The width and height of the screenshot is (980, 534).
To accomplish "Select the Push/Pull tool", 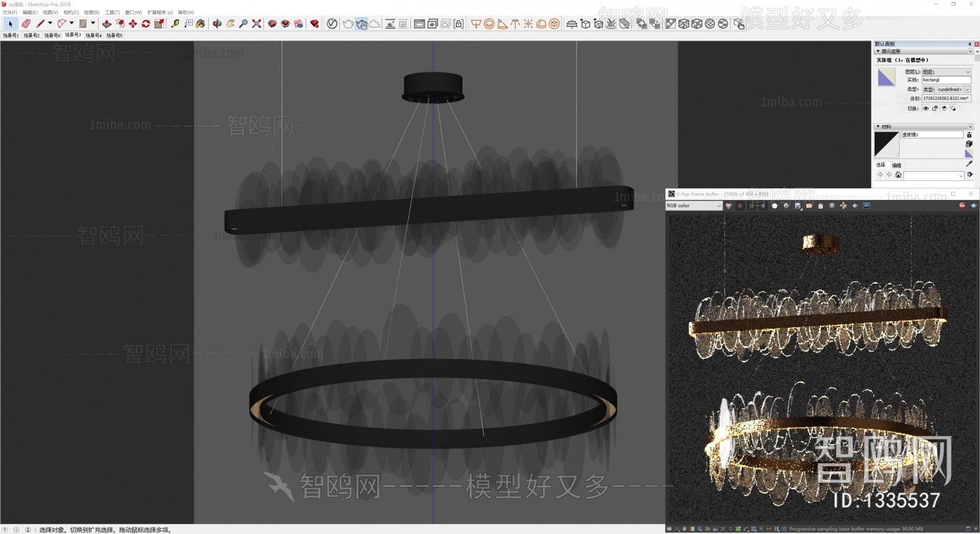I will (107, 24).
